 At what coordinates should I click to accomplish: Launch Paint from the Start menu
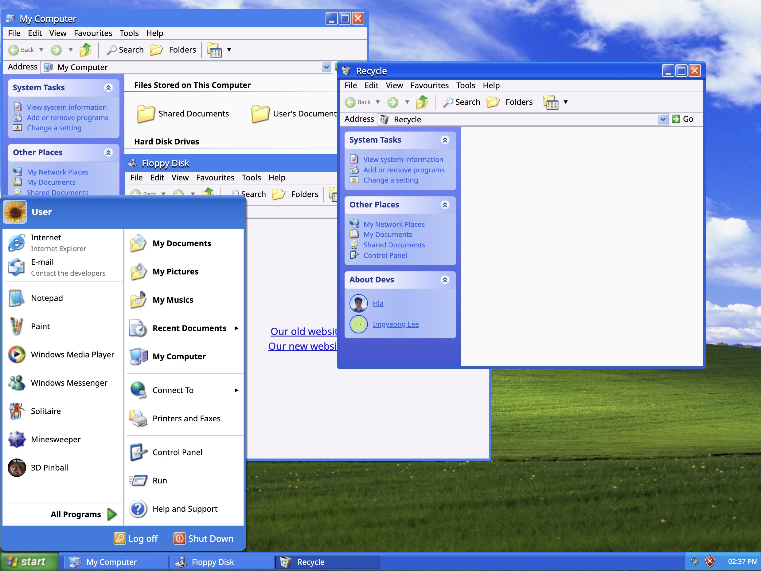point(63,326)
